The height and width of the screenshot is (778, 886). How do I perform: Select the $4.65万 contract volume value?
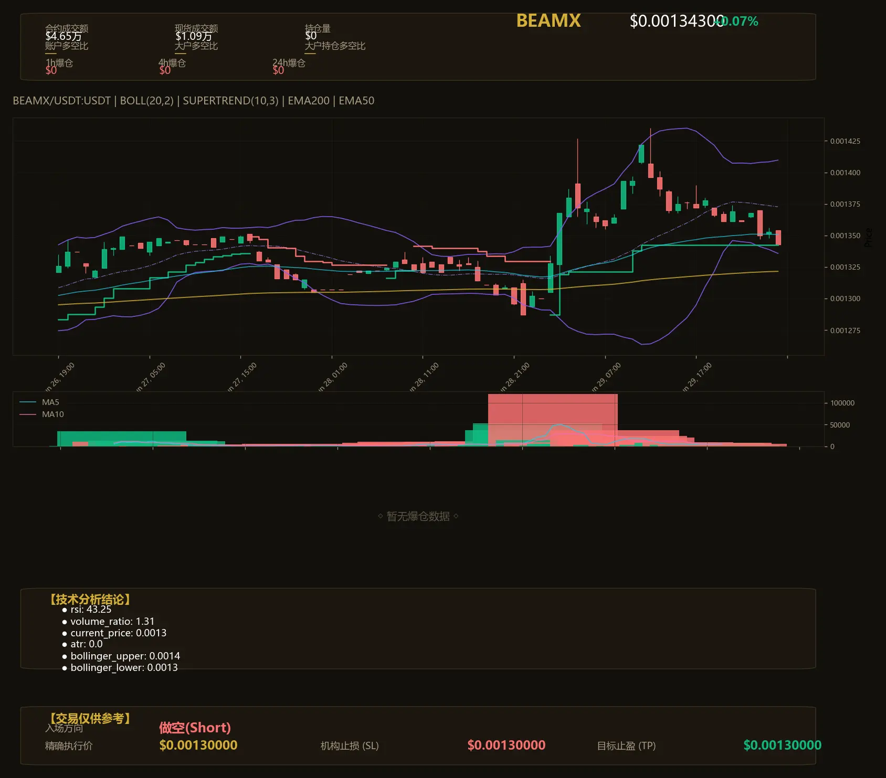pos(64,36)
